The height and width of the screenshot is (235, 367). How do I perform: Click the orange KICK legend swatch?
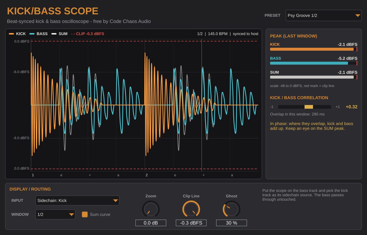[x=12, y=34]
